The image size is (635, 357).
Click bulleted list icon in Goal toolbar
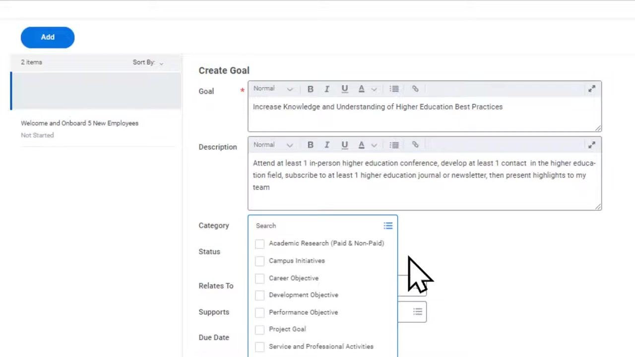(x=394, y=89)
